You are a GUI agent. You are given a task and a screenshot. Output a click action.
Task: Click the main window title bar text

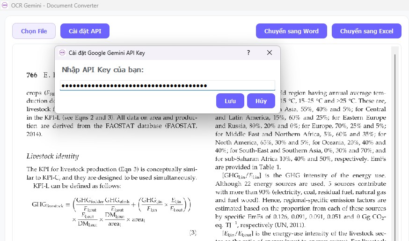[55, 6]
